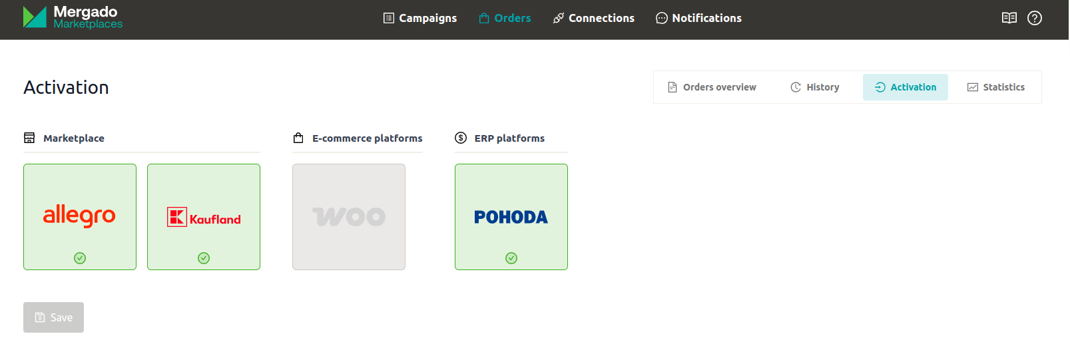
Task: Open Connections in top navigation
Action: pos(593,18)
